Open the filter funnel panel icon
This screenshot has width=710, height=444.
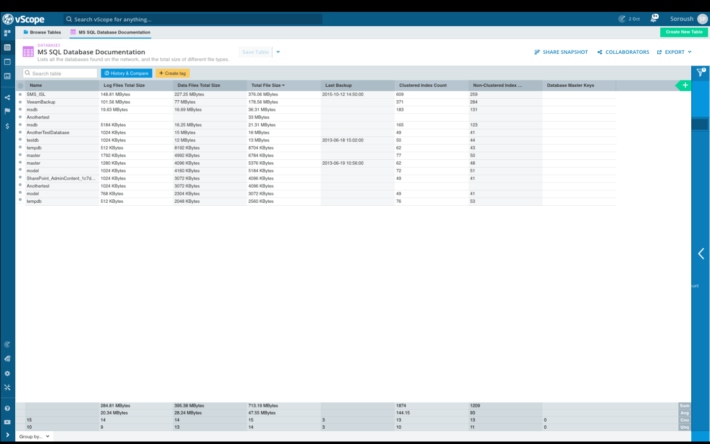click(x=701, y=73)
